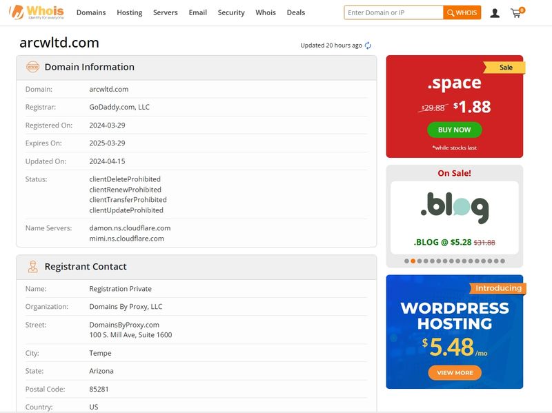Click the country value US

click(94, 407)
